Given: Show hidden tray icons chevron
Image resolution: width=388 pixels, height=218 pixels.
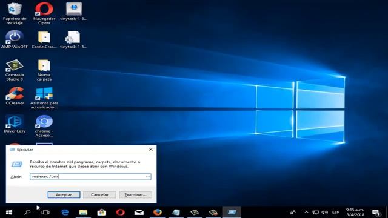Looking at the screenshot, I should (x=306, y=213).
